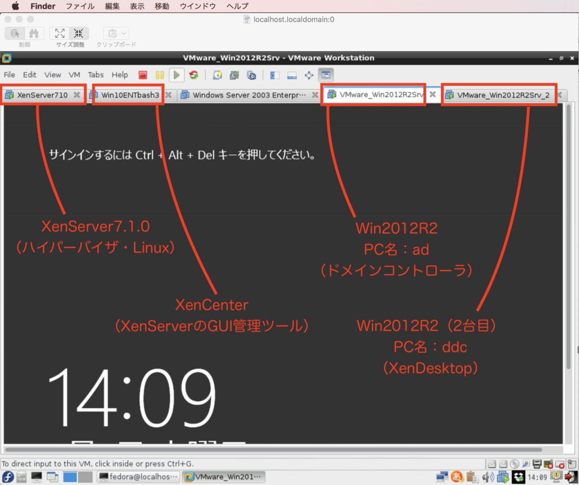This screenshot has width=579, height=485.
Task: Click the volume speaker tray icon
Action: 488,477
